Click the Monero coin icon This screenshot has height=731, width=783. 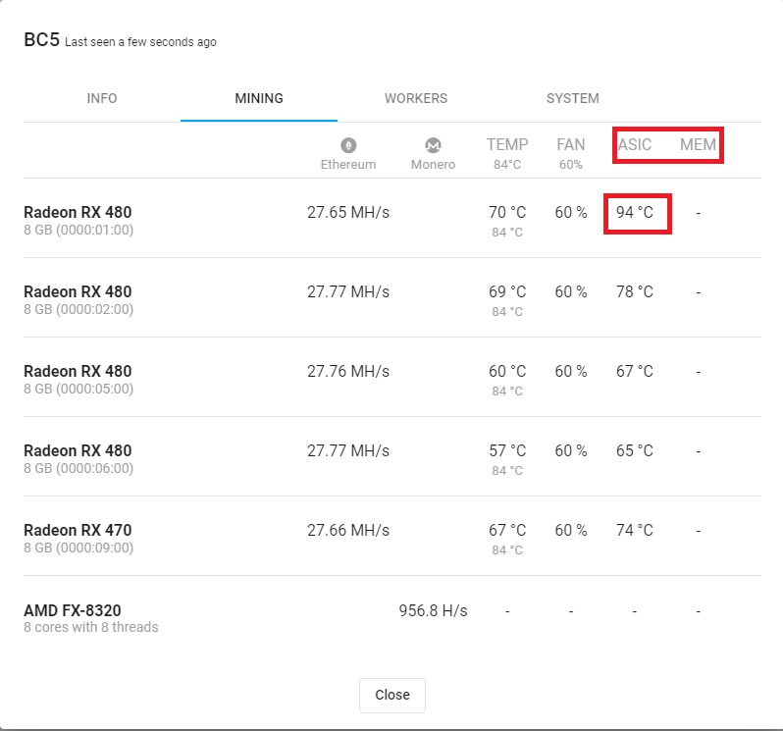[x=433, y=145]
